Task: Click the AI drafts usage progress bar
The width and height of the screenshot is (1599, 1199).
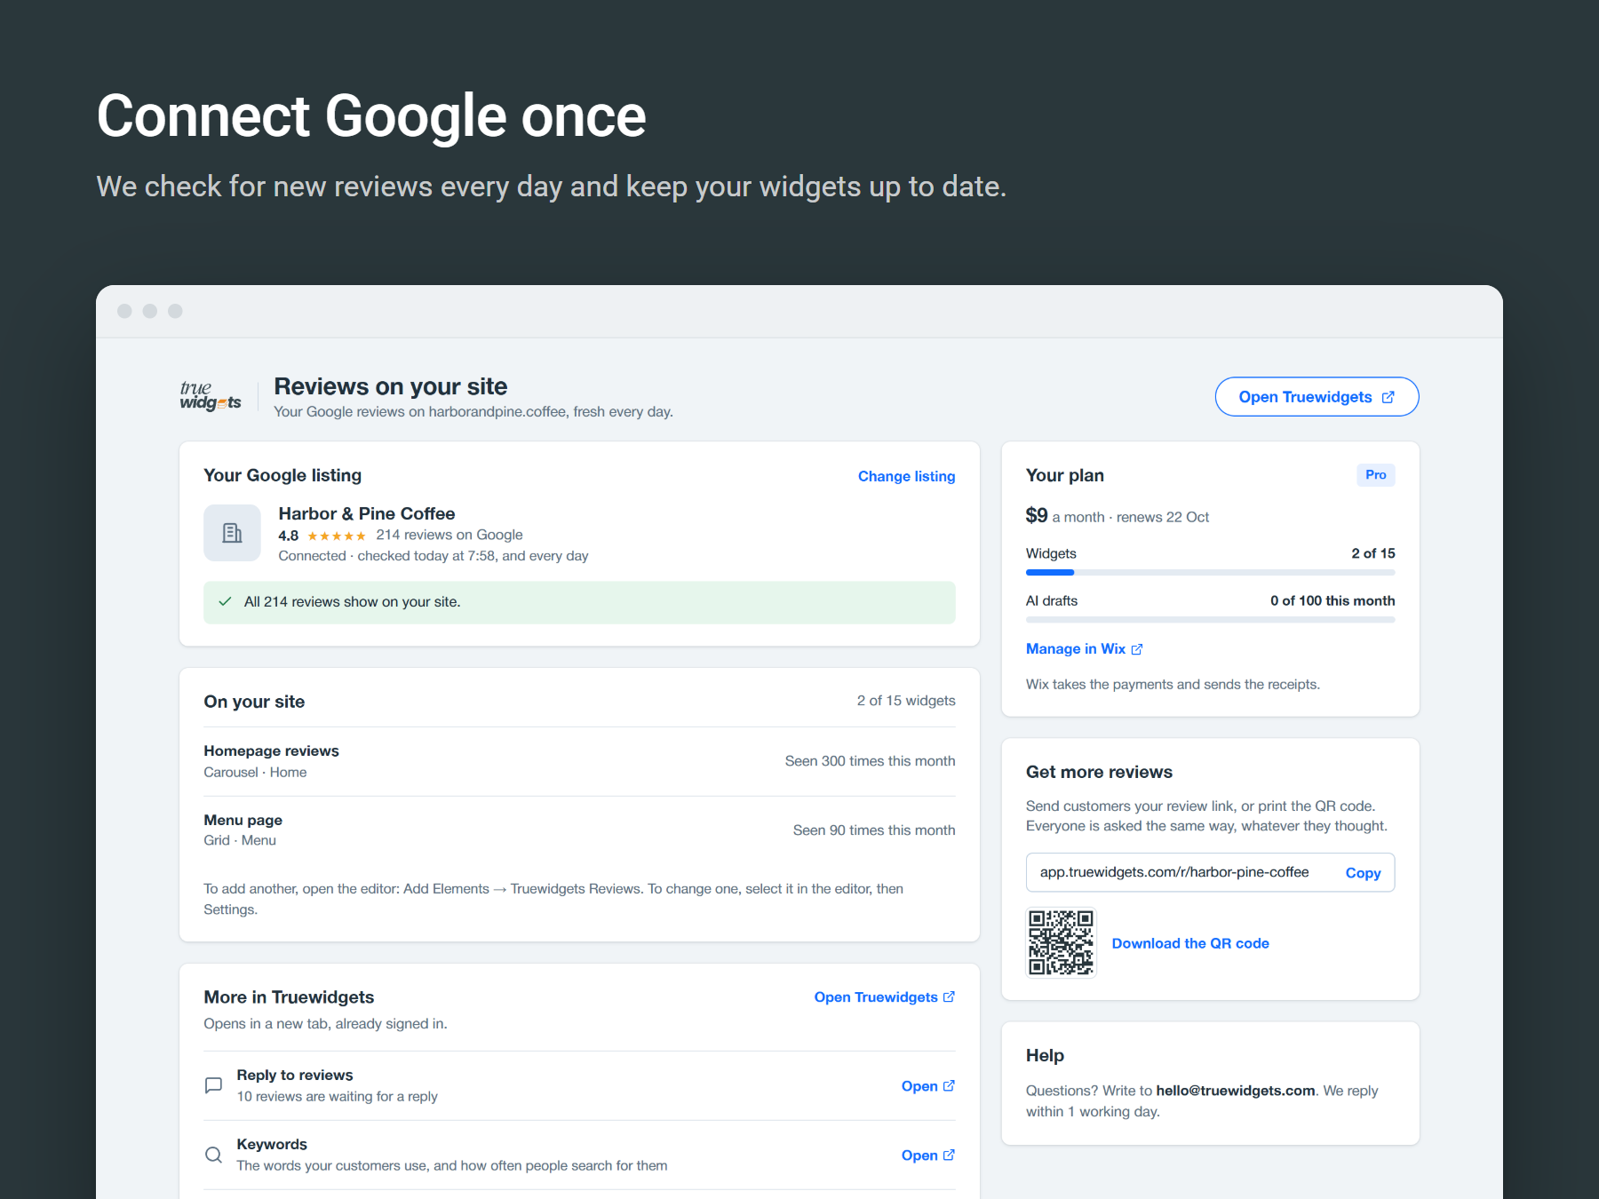Action: 1210,620
